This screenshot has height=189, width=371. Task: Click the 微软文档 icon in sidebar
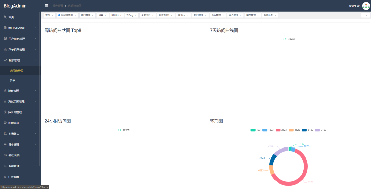pyautogui.click(x=5, y=155)
